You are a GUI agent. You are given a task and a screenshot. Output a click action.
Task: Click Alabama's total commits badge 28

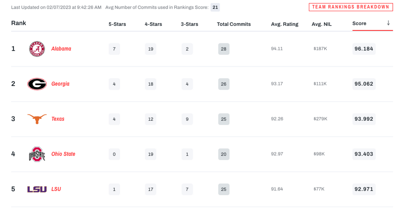[x=224, y=49]
